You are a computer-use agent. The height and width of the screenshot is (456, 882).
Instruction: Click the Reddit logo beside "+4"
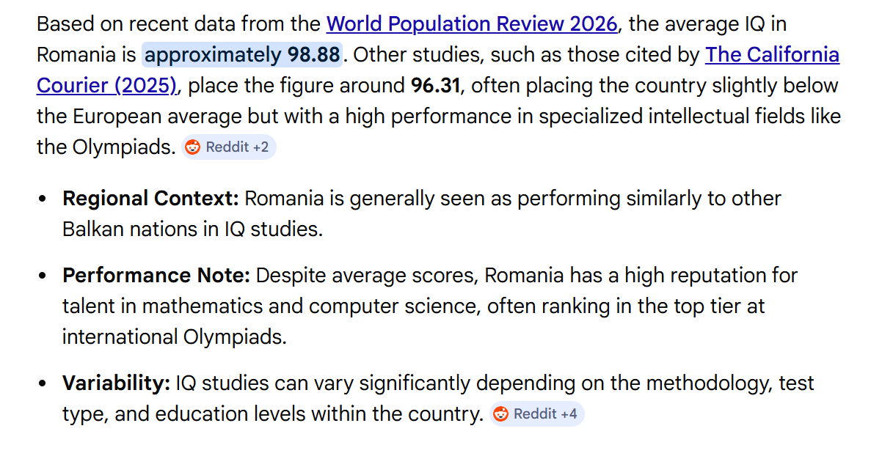coord(500,414)
